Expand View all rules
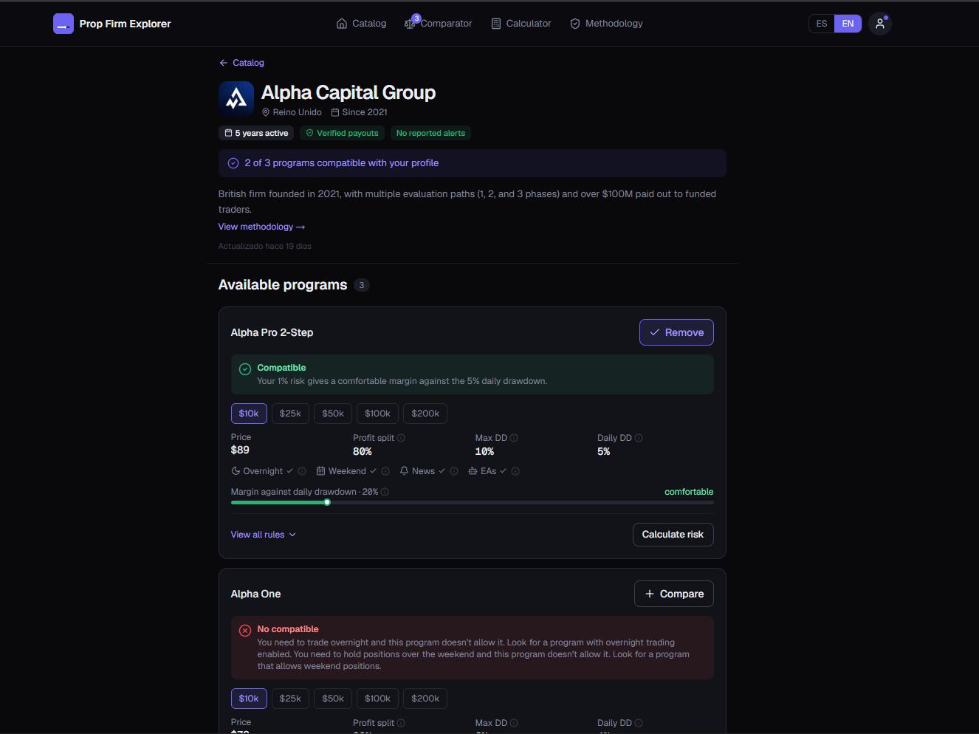This screenshot has width=979, height=734. (x=264, y=535)
